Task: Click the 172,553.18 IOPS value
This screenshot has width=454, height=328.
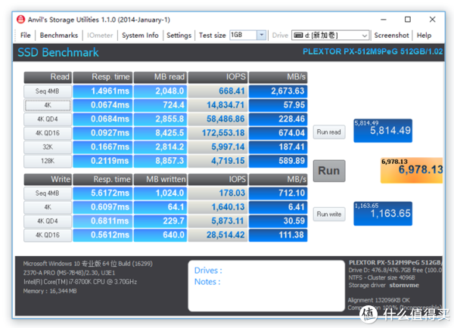Action: pos(218,133)
